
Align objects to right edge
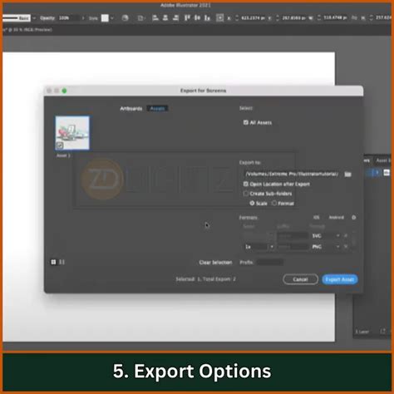coord(175,18)
